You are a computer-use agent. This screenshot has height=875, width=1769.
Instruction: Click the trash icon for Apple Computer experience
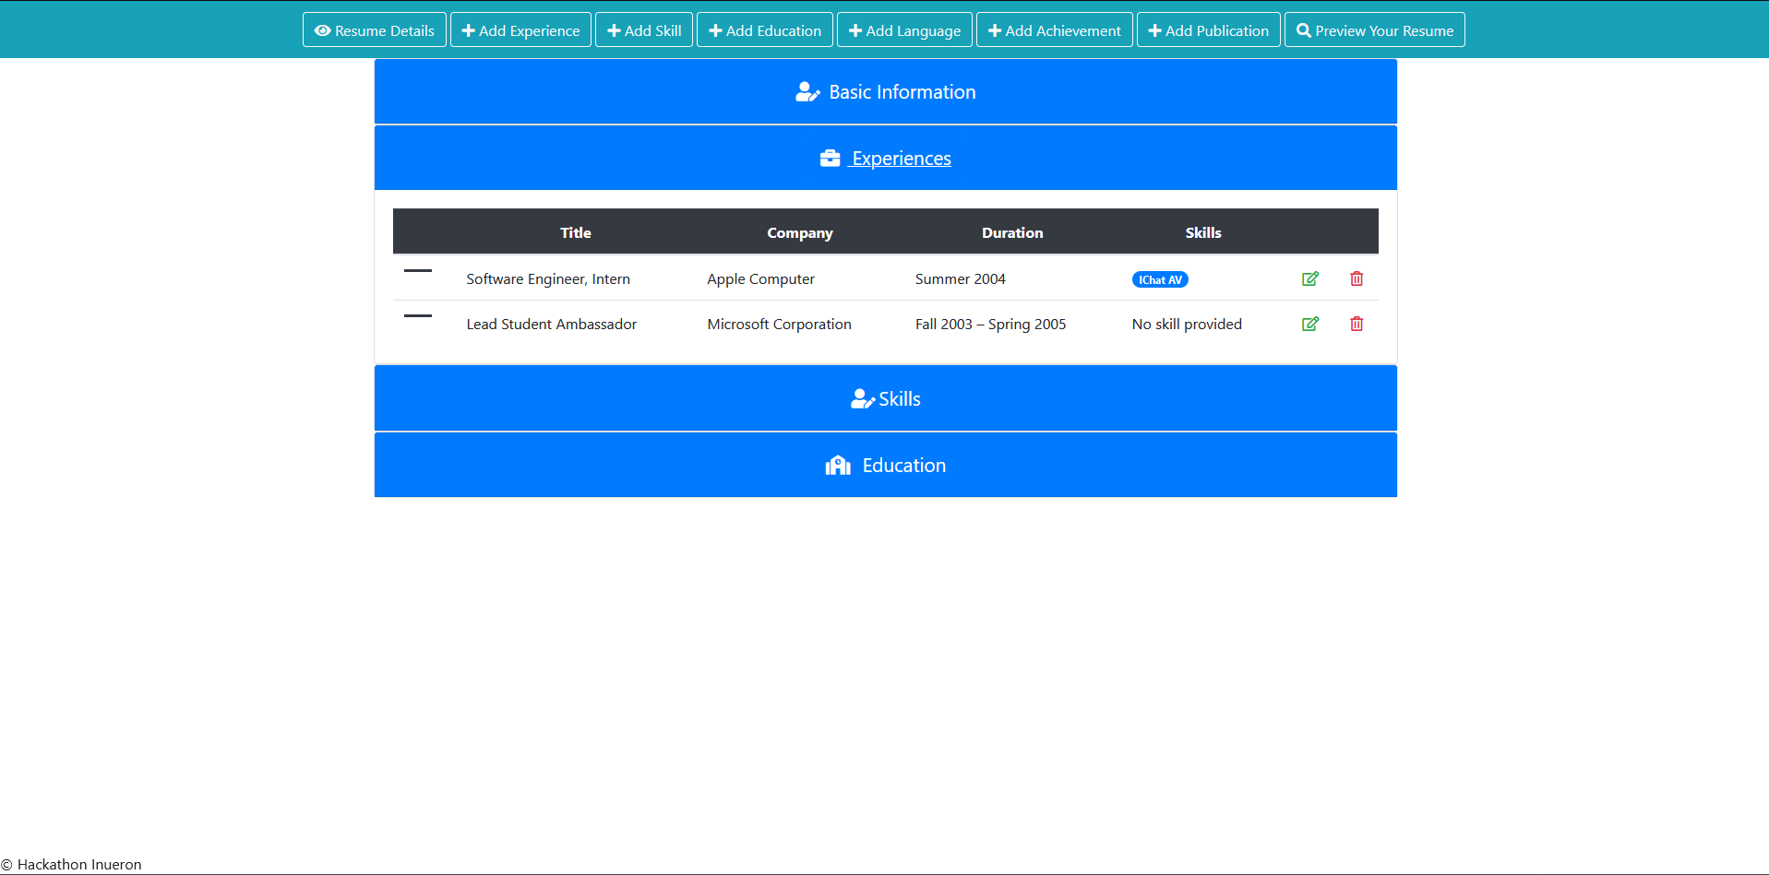click(x=1357, y=278)
